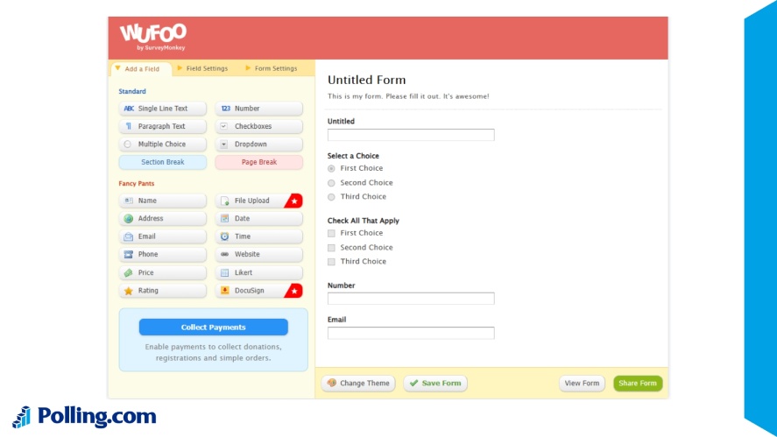The image size is (777, 437).
Task: Click the Standard section heading
Action: (x=132, y=91)
